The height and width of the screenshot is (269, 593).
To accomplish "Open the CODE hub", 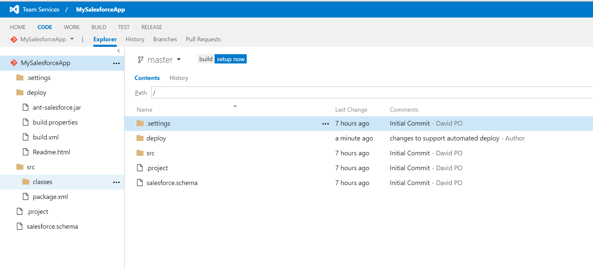I will (x=45, y=27).
